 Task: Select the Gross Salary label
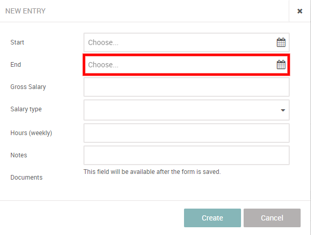pos(28,87)
